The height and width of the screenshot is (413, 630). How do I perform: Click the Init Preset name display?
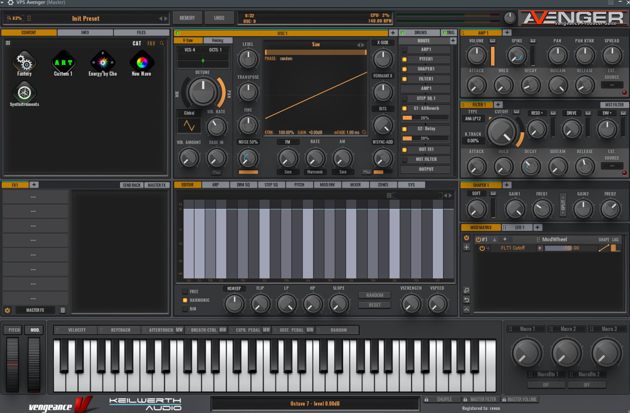click(x=86, y=19)
